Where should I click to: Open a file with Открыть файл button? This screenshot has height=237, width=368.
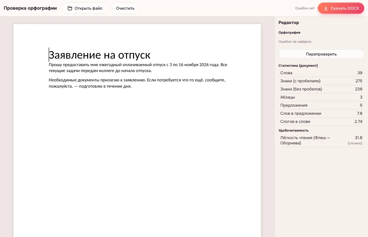(x=85, y=8)
